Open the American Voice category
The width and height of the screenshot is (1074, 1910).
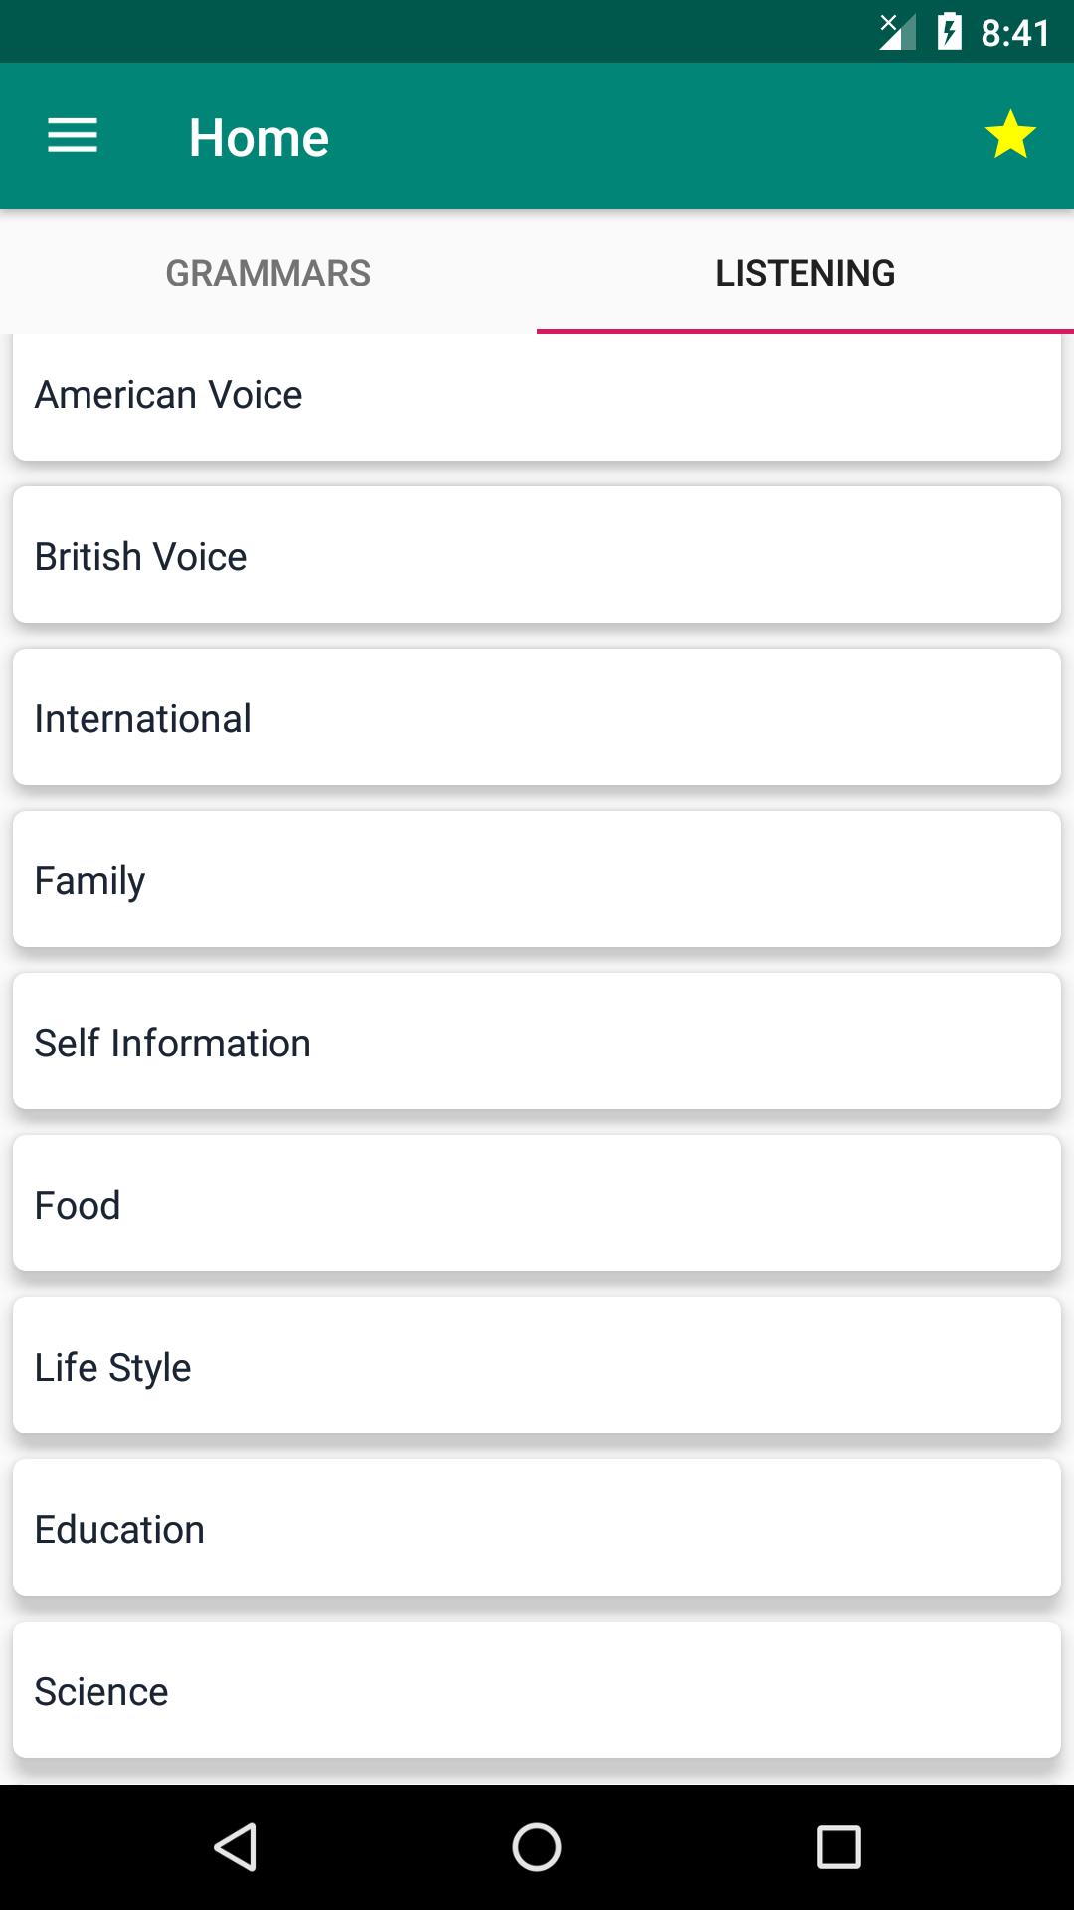point(537,397)
